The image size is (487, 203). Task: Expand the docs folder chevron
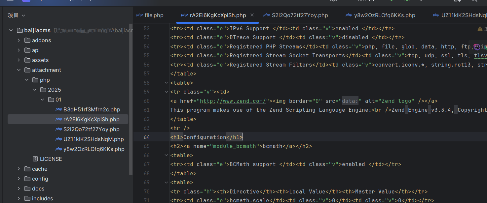coord(19,188)
